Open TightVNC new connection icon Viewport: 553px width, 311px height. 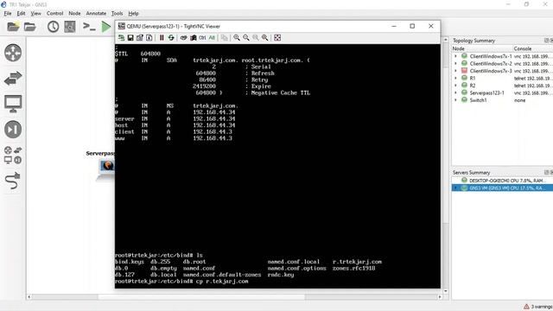tap(121, 38)
